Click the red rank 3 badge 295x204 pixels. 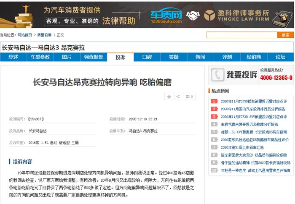click(214, 117)
